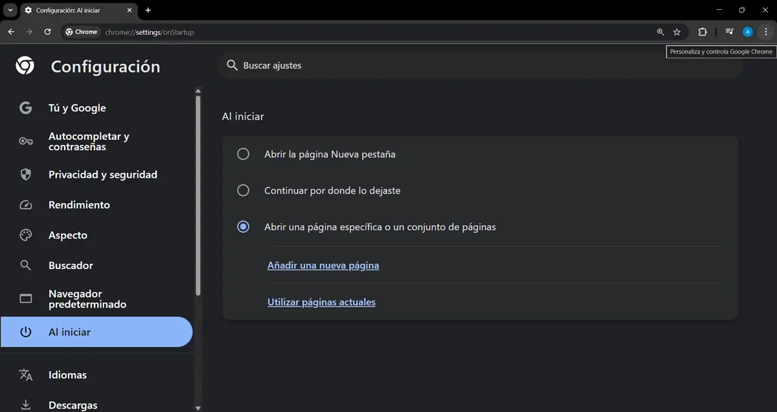Open the Aspecto settings section
777x412 pixels.
[68, 235]
